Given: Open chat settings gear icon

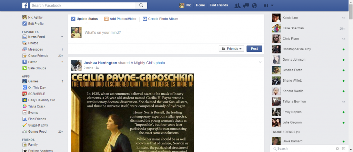Looking at the screenshot, I should coord(337,149).
